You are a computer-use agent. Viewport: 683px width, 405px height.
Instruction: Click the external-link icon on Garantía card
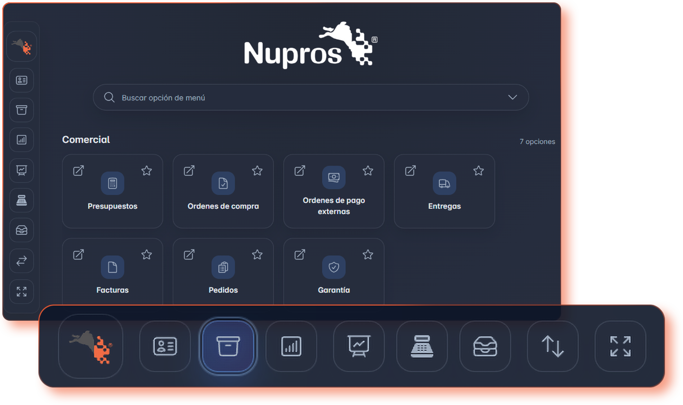300,254
